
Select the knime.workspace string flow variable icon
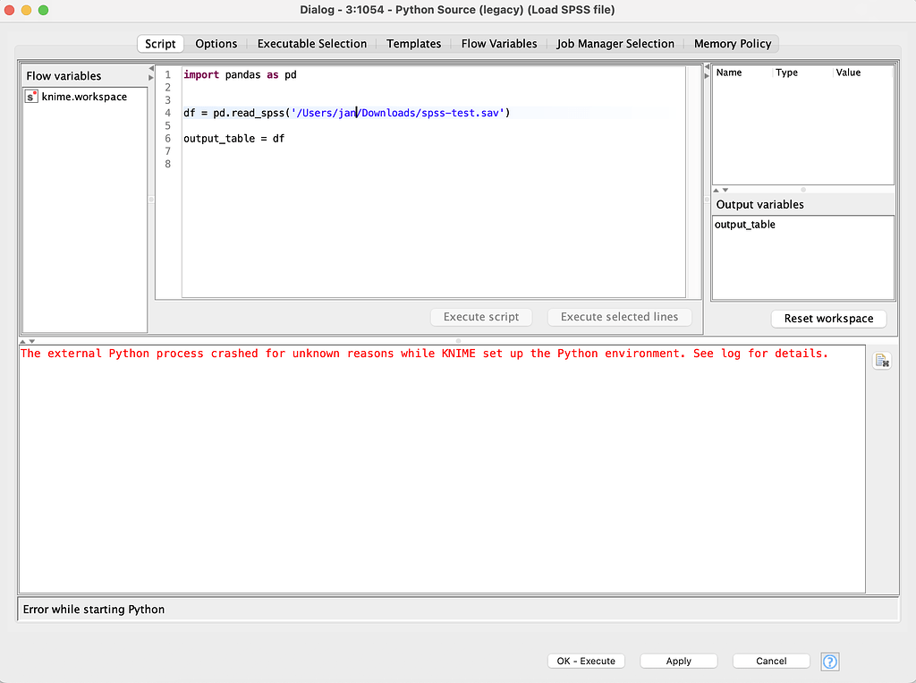coord(33,97)
